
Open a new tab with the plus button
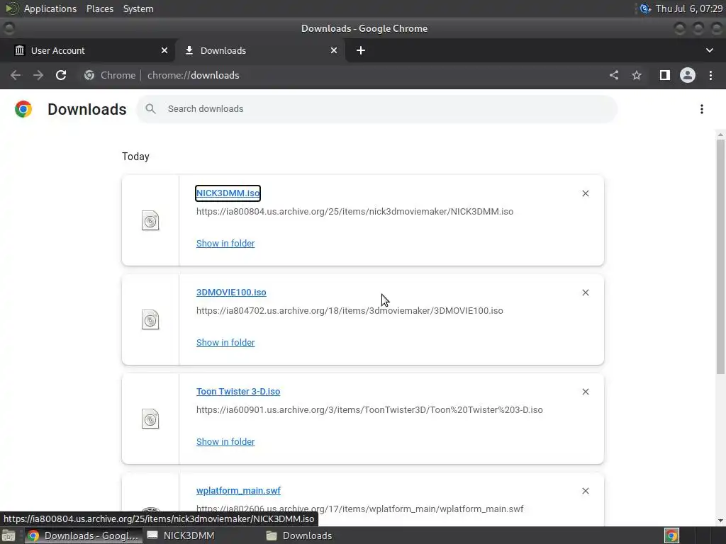pyautogui.click(x=361, y=50)
